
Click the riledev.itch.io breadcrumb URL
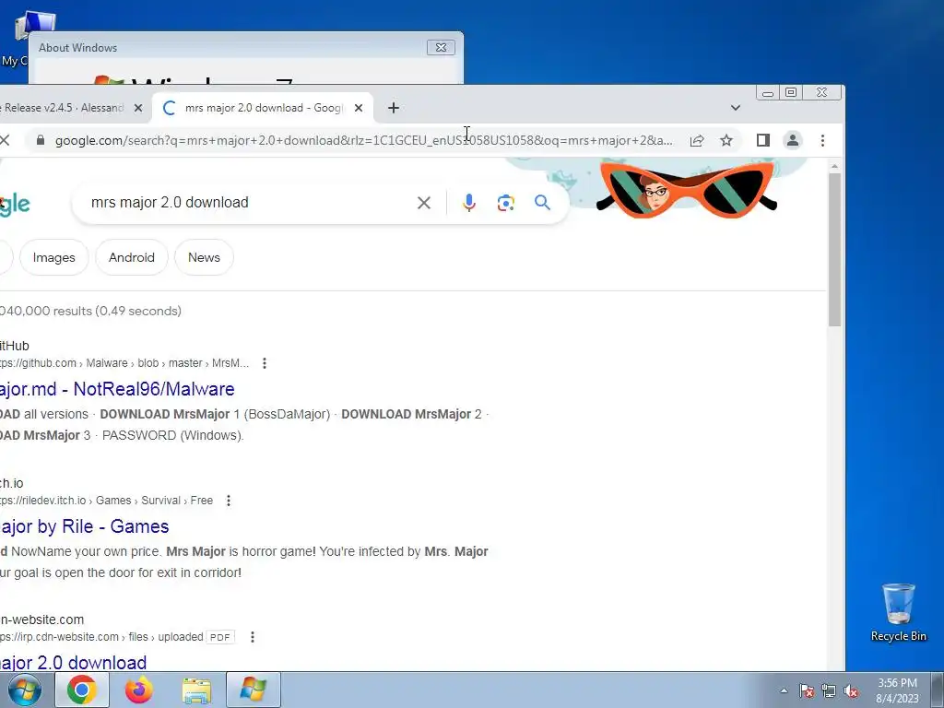click(107, 501)
